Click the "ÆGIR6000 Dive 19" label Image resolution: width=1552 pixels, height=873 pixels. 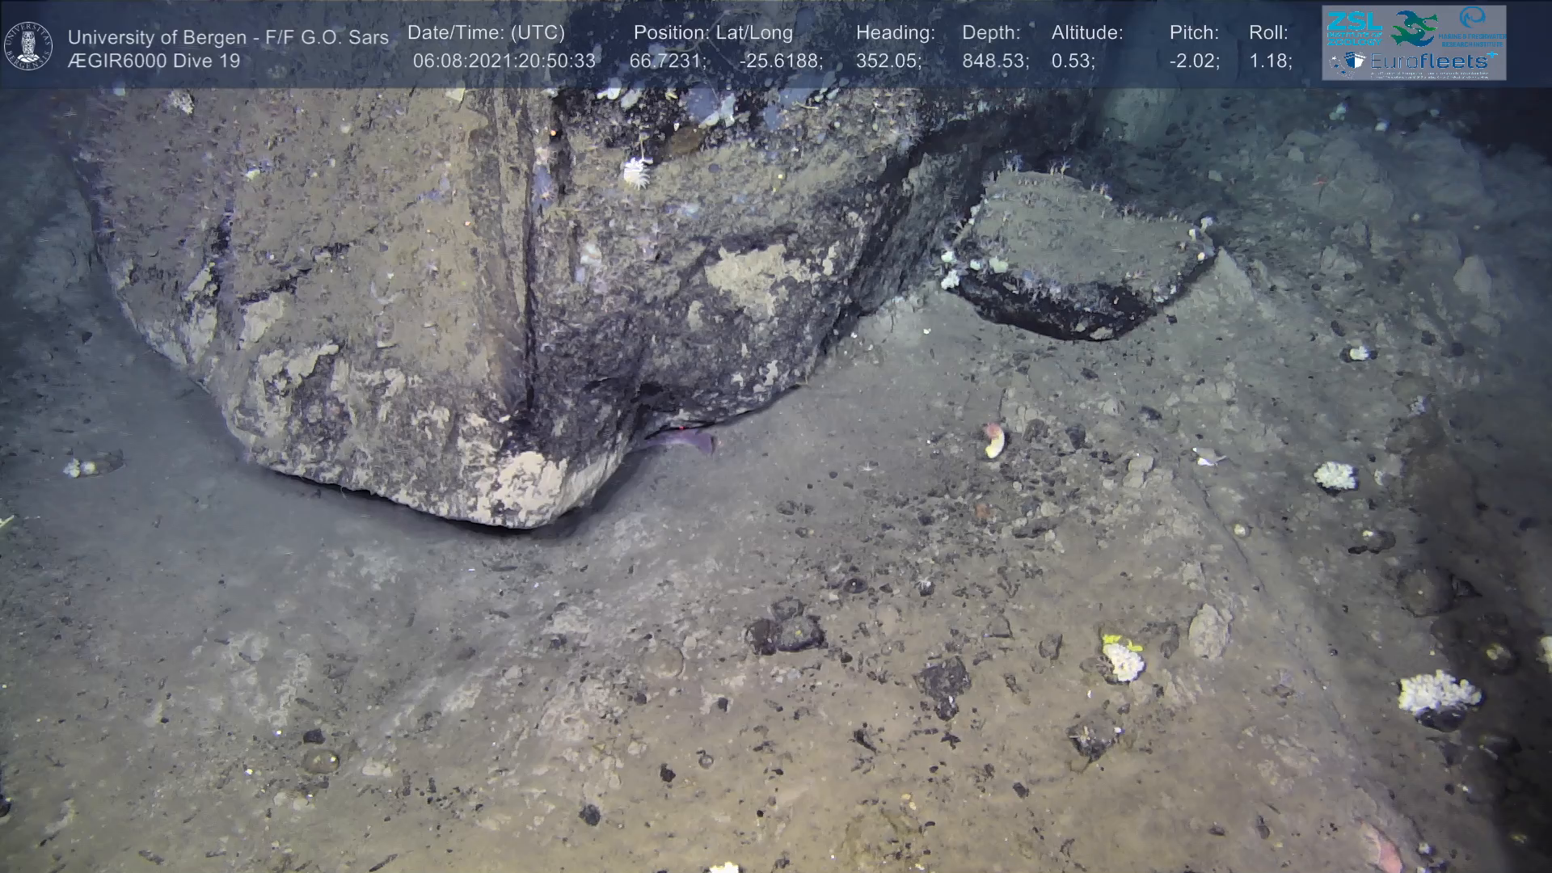point(154,61)
